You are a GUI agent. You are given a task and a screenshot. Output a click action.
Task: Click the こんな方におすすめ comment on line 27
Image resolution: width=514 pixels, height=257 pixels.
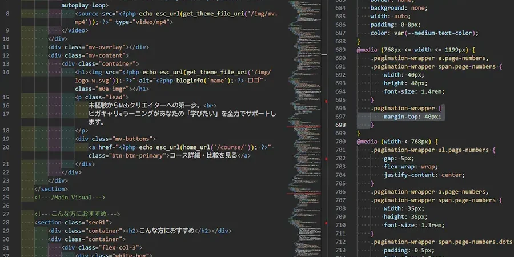[x=77, y=214]
